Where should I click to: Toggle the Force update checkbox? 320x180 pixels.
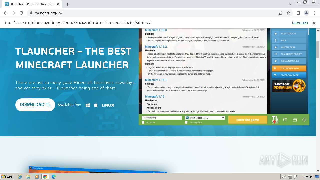click(x=186, y=122)
